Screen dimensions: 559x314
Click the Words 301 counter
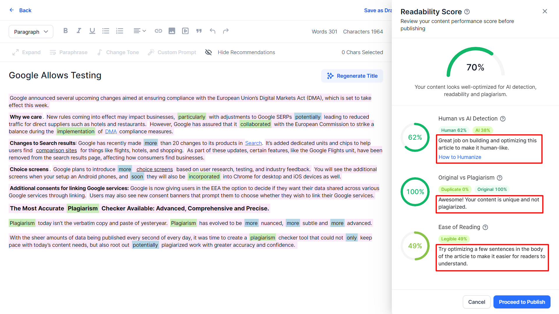(x=325, y=32)
